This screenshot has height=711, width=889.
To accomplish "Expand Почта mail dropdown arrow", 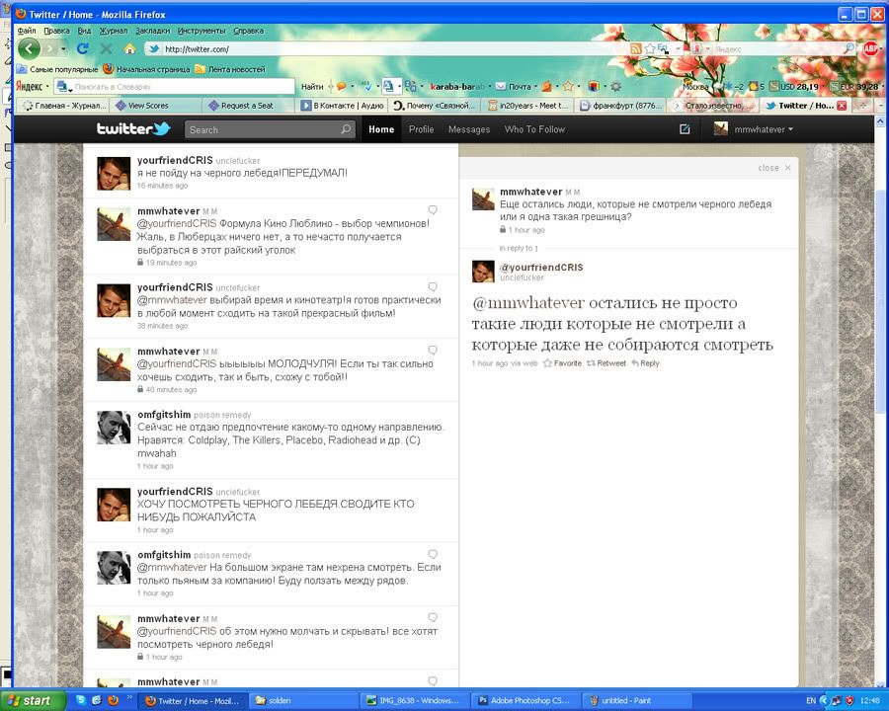I will coord(535,87).
